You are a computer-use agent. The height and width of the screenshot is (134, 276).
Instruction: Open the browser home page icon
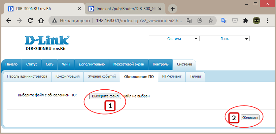[41, 21]
